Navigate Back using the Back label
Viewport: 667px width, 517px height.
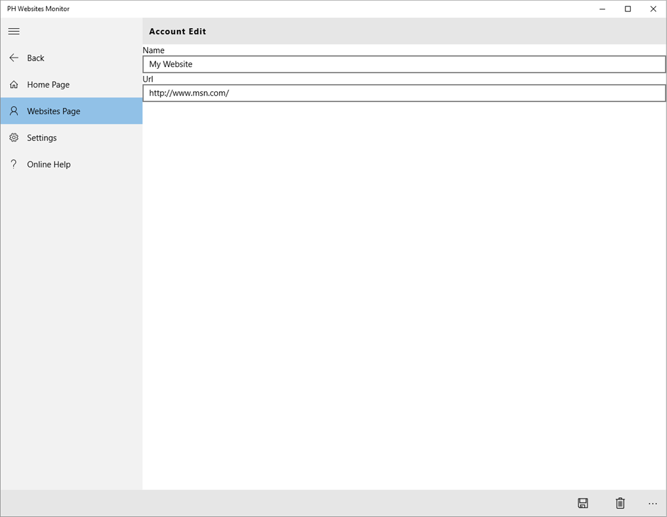click(36, 58)
